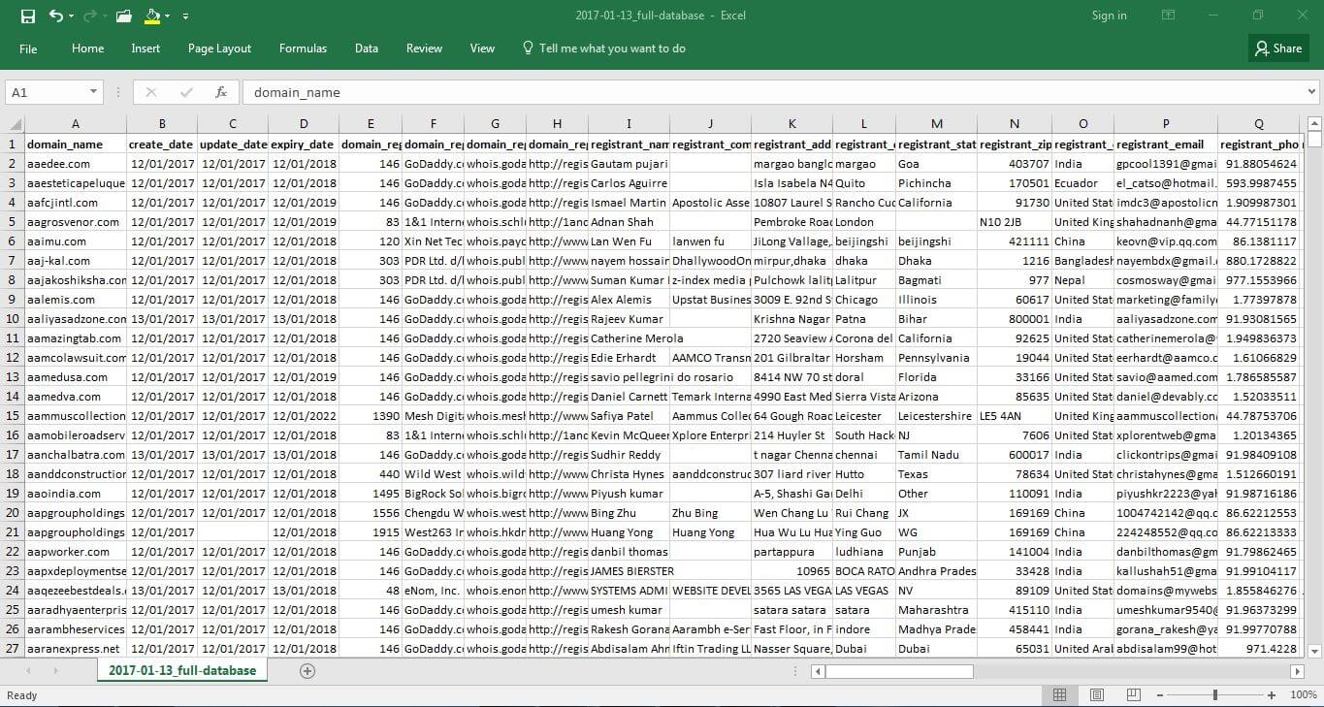Select column A header
Image resolution: width=1324 pixels, height=707 pixels.
(x=76, y=124)
